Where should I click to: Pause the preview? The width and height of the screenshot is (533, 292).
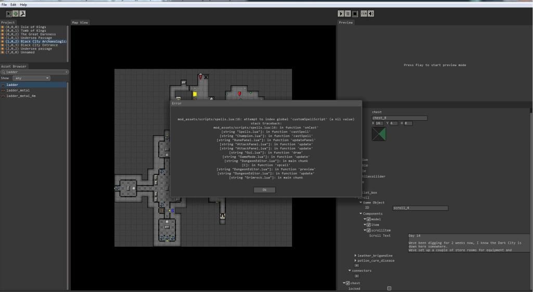[x=348, y=14]
